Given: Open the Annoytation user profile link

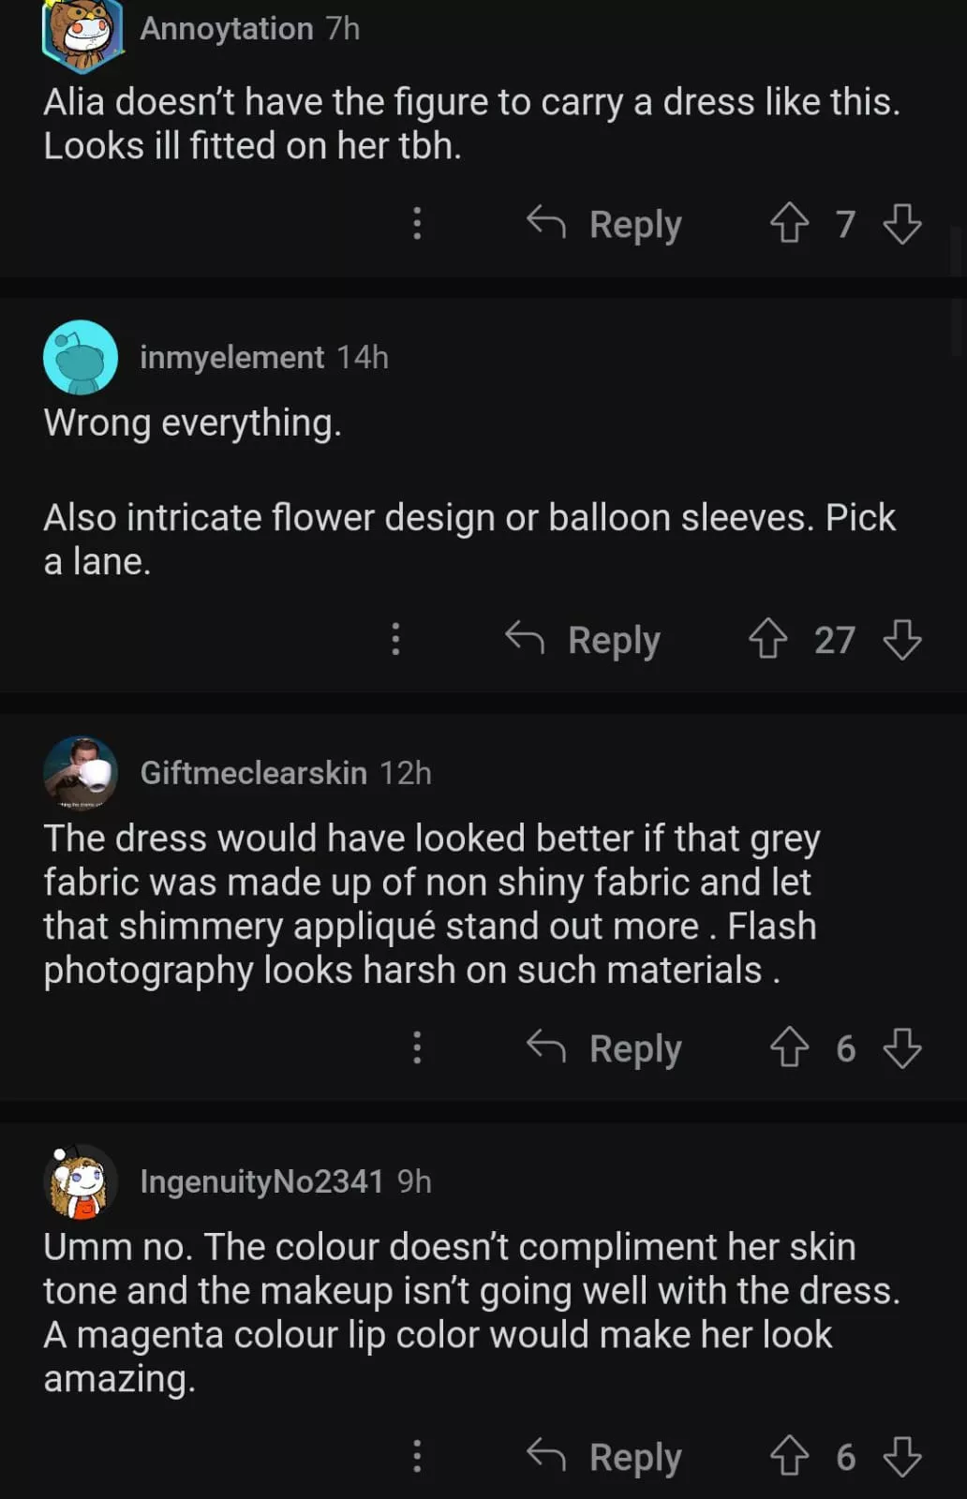Looking at the screenshot, I should tap(226, 29).
